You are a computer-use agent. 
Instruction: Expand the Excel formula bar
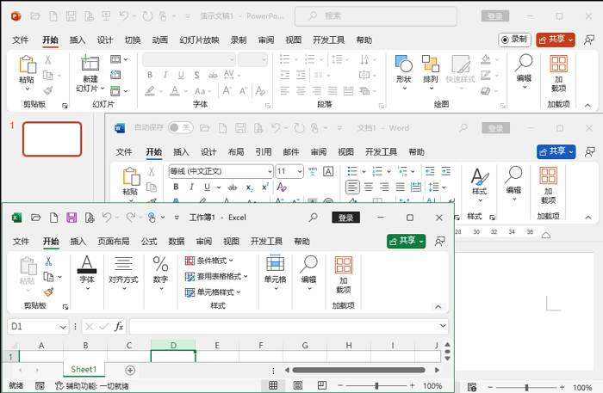443,326
